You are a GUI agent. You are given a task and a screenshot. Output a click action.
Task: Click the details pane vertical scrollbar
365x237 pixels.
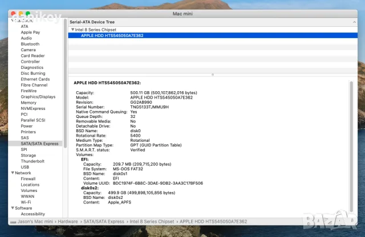pos(351,146)
